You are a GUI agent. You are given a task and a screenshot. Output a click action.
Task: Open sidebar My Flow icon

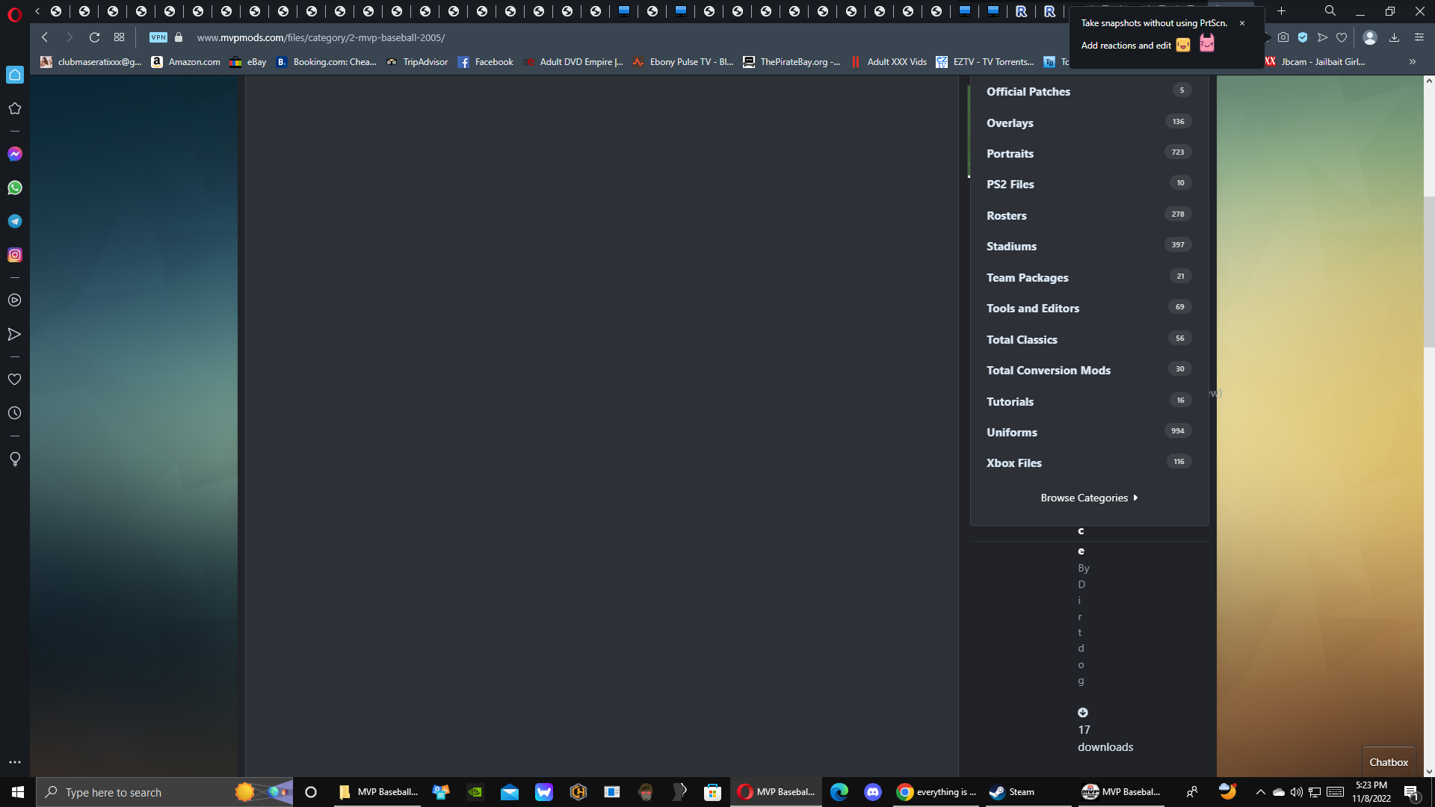[x=14, y=334]
